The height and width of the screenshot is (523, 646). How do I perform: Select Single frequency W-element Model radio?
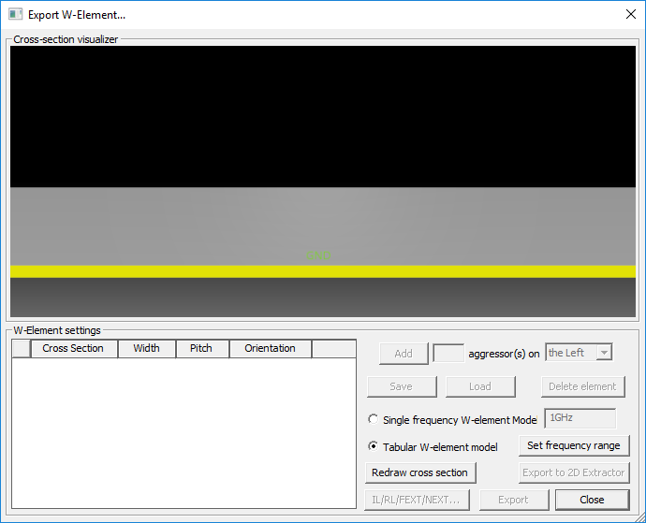click(373, 419)
